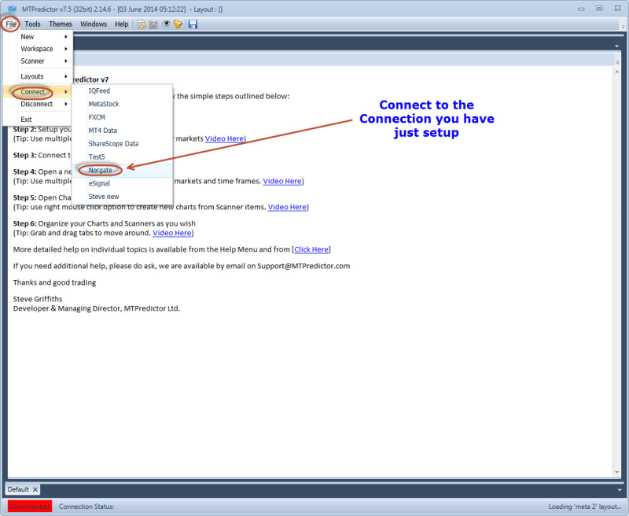Click the eye scanner toolbar icon

pos(166,24)
